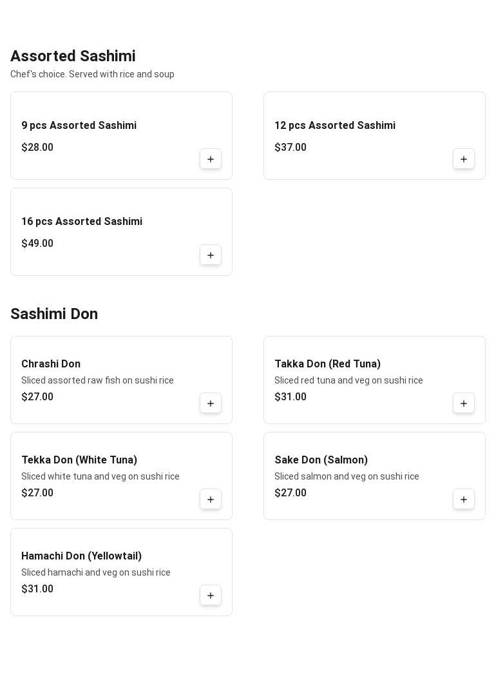
Task: Add Chrashi Don with plus icon
Action: [x=211, y=403]
